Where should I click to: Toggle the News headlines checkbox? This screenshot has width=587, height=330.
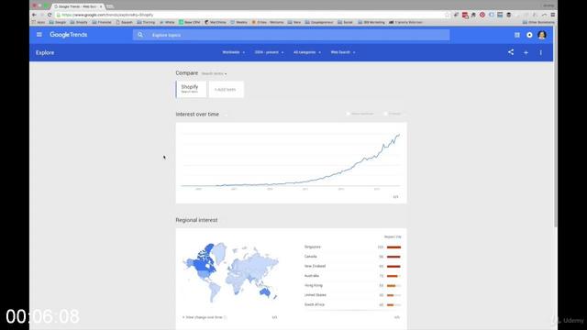(x=349, y=114)
